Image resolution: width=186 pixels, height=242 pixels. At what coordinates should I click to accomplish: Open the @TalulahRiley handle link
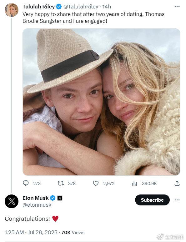pos(81,7)
